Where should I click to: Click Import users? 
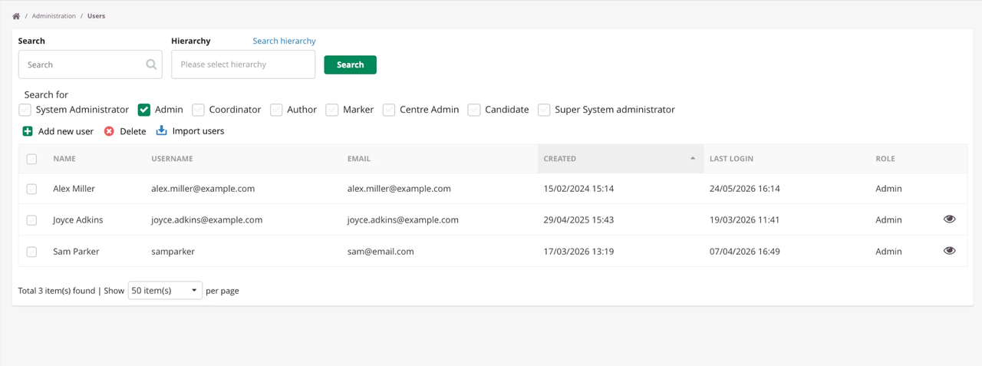(198, 131)
